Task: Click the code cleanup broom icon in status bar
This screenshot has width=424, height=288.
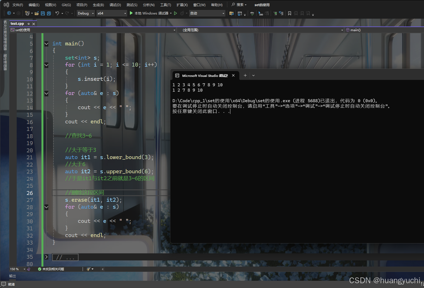Action: point(88,269)
